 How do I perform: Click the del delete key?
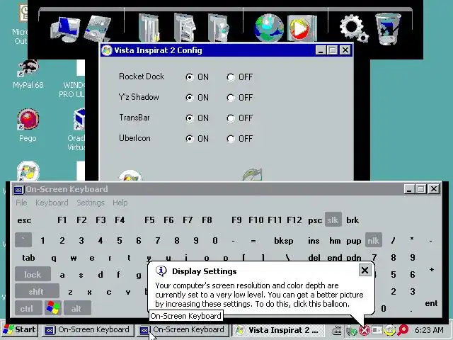pyautogui.click(x=314, y=258)
